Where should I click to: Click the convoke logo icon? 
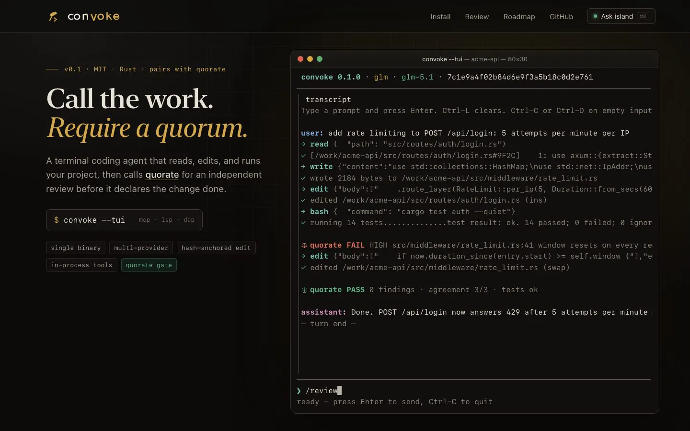click(53, 17)
